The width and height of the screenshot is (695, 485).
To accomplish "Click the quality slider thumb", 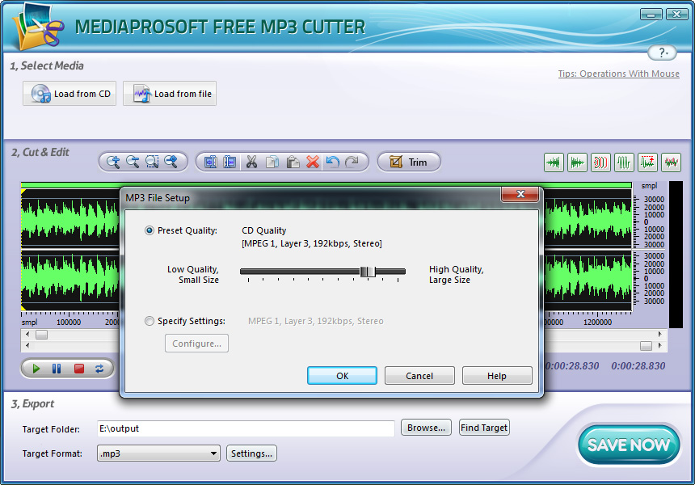I will 368,272.
